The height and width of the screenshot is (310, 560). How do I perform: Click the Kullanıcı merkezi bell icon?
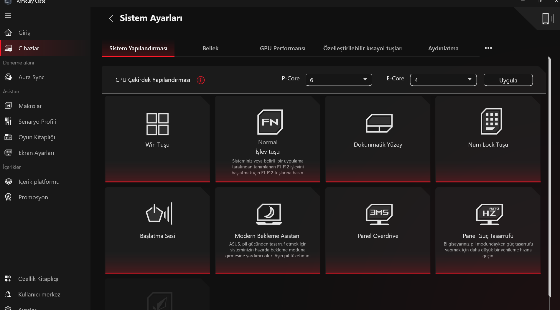8,294
